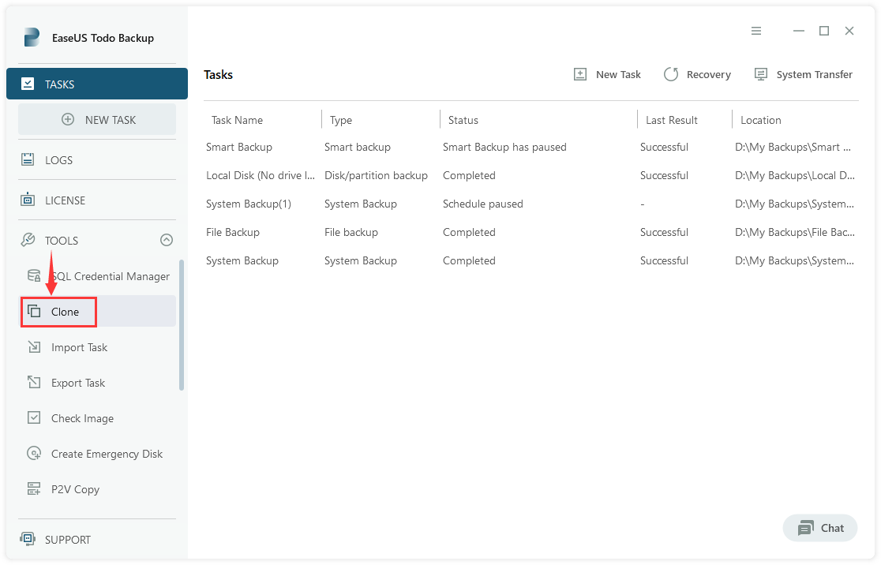Click the Recovery icon in toolbar
Image resolution: width=881 pixels, height=565 pixels.
coord(671,74)
